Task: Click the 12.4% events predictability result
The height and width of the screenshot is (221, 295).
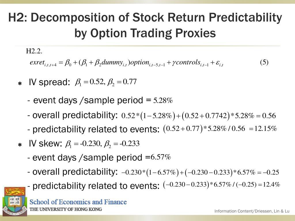Action: pos(271,184)
